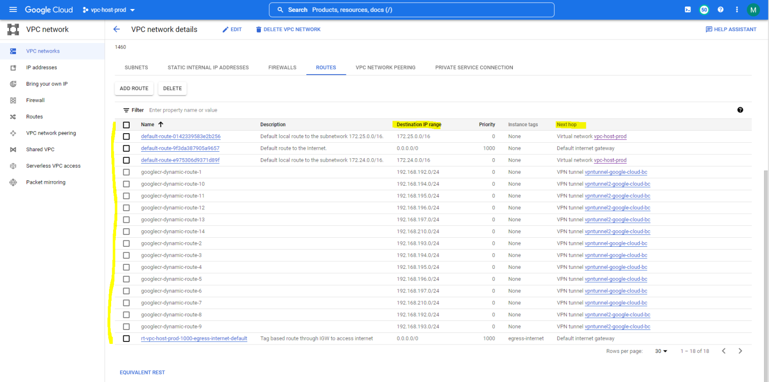The height and width of the screenshot is (382, 769).
Task: Open Cloud Shell from the top bar
Action: [x=687, y=9]
